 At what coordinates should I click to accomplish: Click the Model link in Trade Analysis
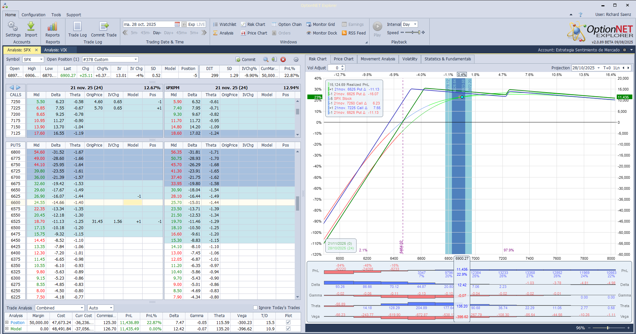tap(16, 329)
